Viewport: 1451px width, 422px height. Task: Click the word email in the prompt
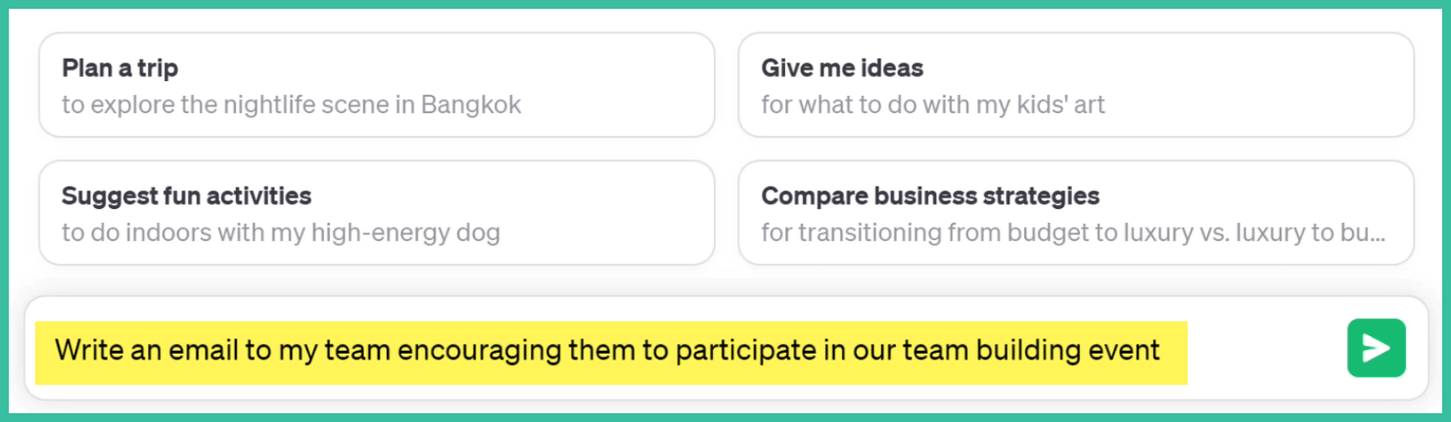(193, 350)
